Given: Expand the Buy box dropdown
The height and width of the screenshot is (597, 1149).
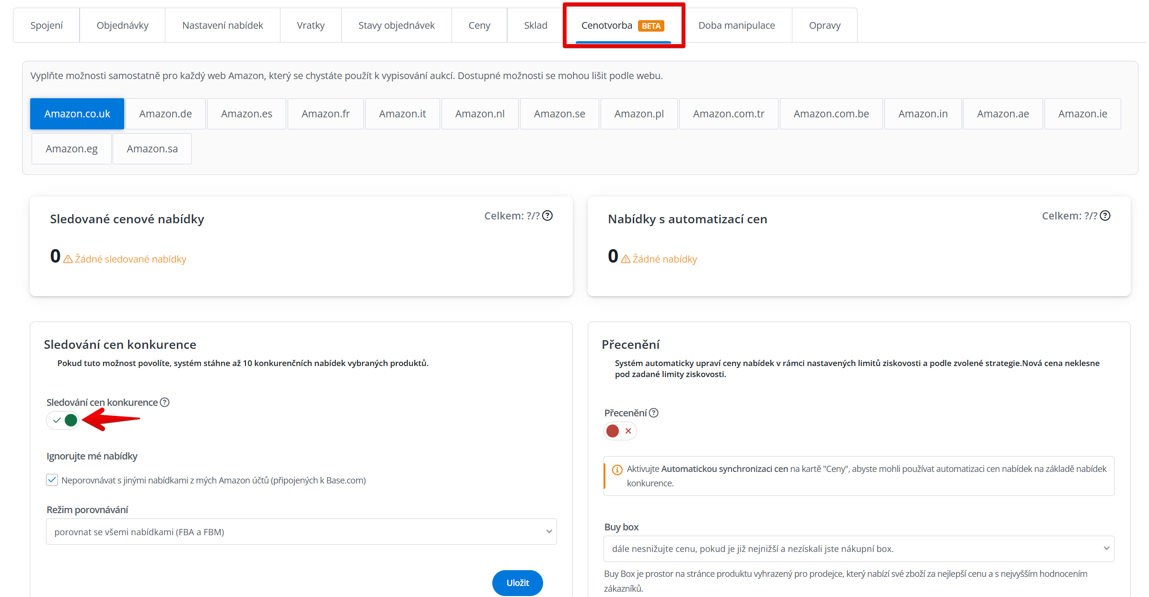Looking at the screenshot, I should tap(859, 549).
